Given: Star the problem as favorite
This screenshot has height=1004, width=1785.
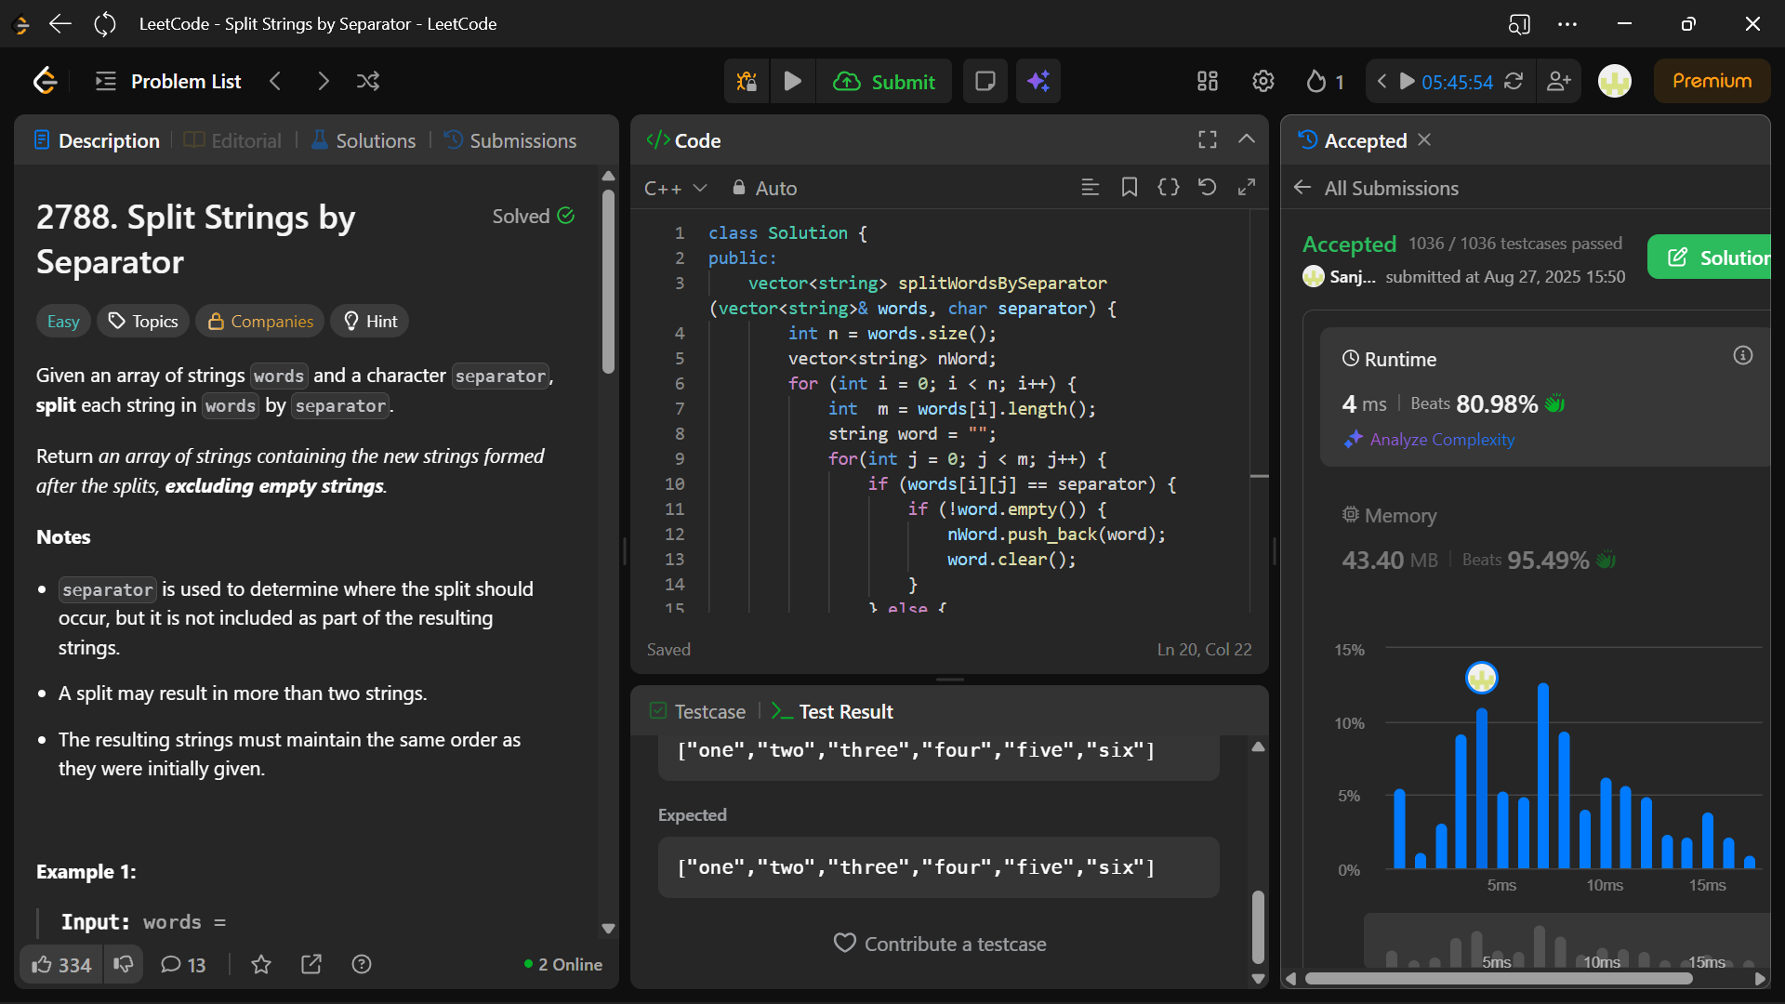Looking at the screenshot, I should pyautogui.click(x=261, y=965).
